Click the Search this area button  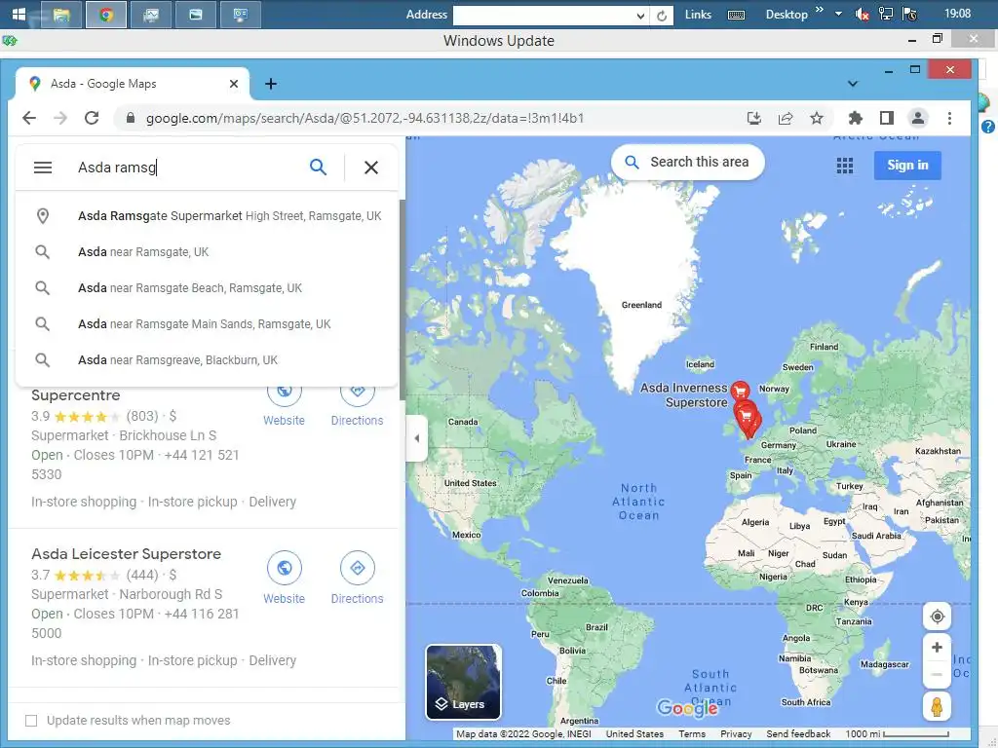pyautogui.click(x=687, y=163)
